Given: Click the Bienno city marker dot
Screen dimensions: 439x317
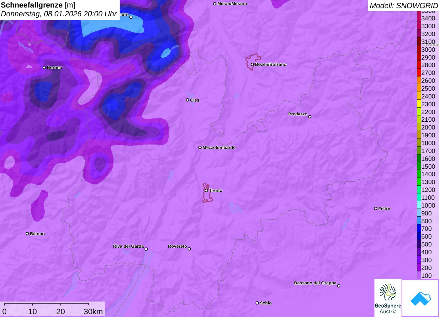Looking at the screenshot, I should pyautogui.click(x=27, y=234).
